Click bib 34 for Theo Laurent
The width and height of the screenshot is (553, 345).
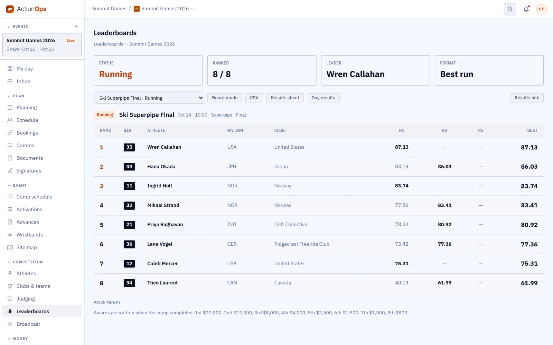pyautogui.click(x=129, y=283)
